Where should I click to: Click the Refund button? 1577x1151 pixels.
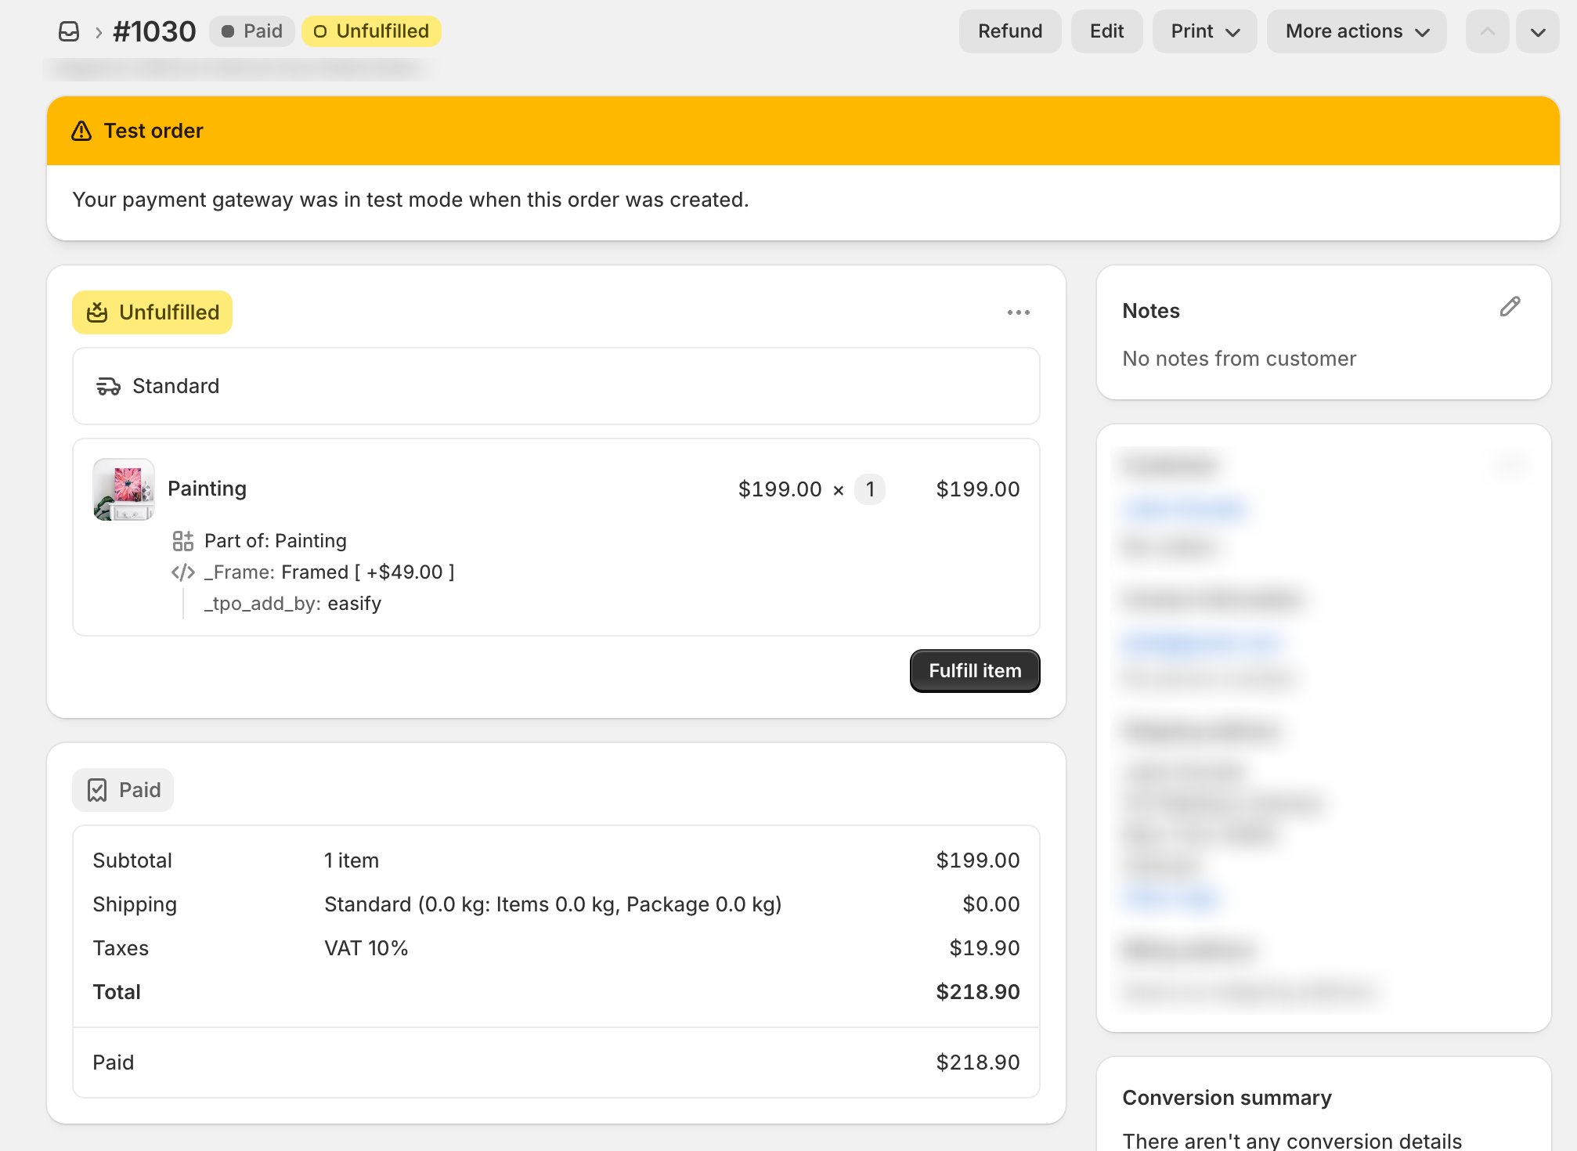[x=1009, y=31]
